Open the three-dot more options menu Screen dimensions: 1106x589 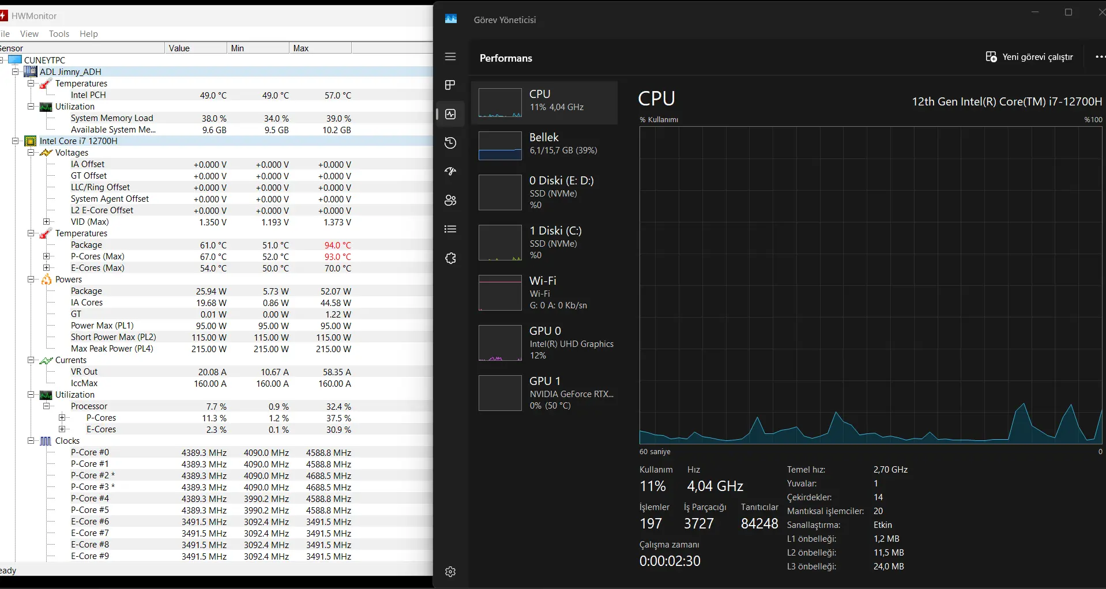click(1099, 57)
